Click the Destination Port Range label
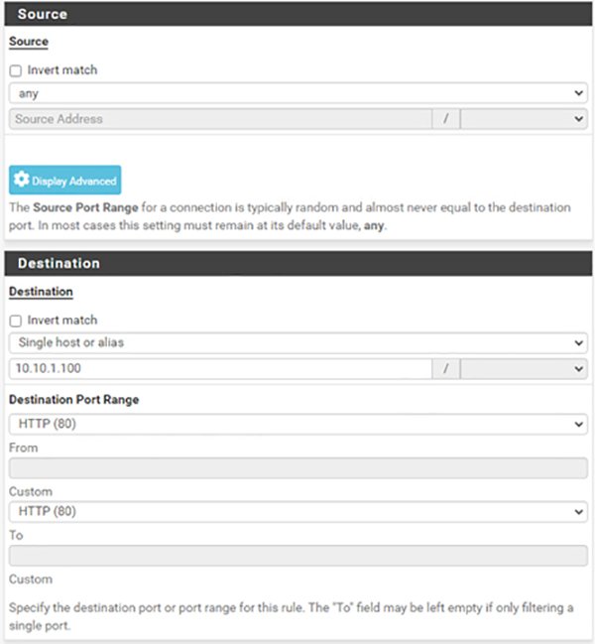This screenshot has width=595, height=644. coord(73,400)
